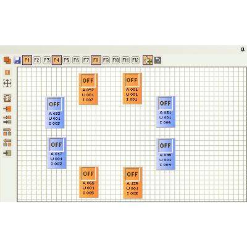Screen dimensions: 247x247
Task: Switch to the F12 page
Action: pyautogui.click(x=135, y=60)
